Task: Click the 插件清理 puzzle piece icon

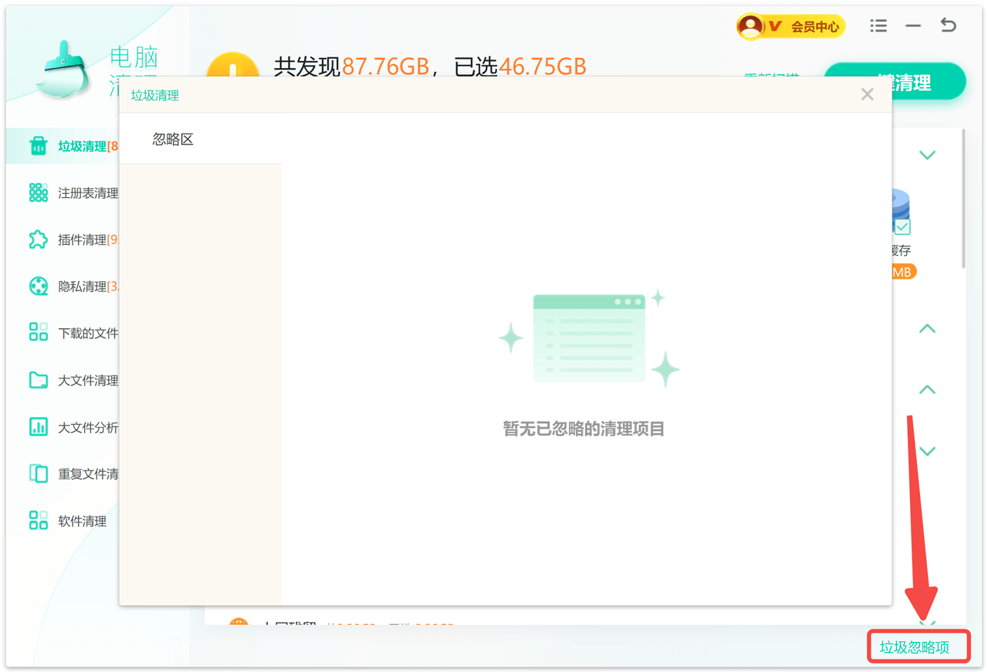Action: 38,240
